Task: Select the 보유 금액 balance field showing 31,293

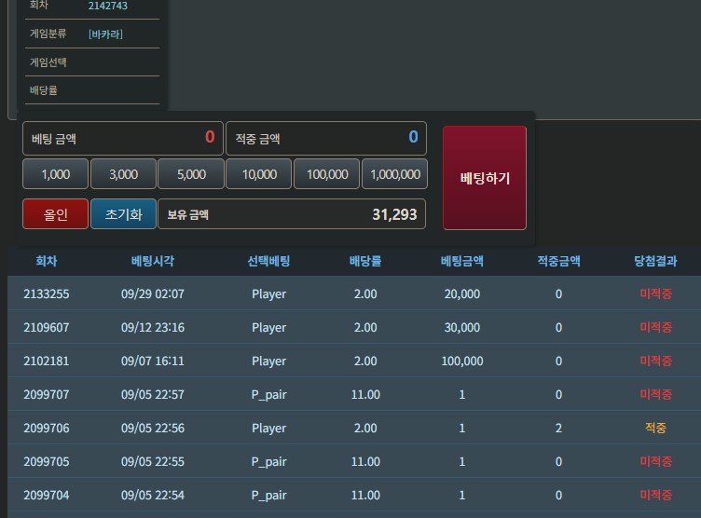Action: [292, 214]
